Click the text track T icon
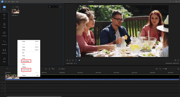 [x=2, y=85]
